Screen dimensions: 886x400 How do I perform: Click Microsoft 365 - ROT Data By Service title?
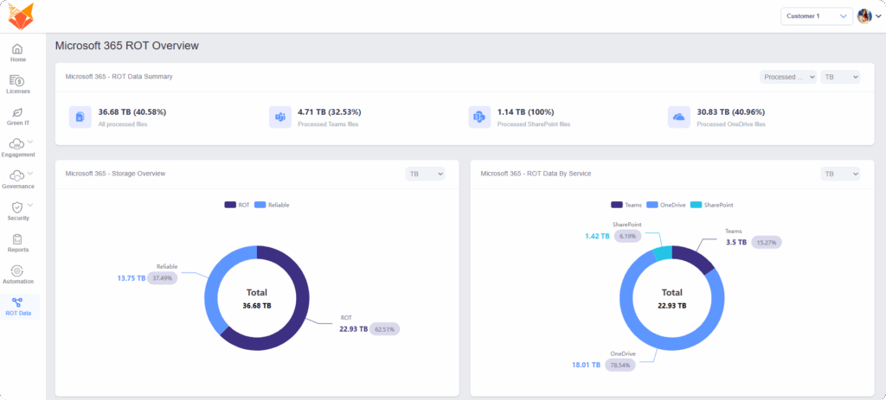[536, 174]
